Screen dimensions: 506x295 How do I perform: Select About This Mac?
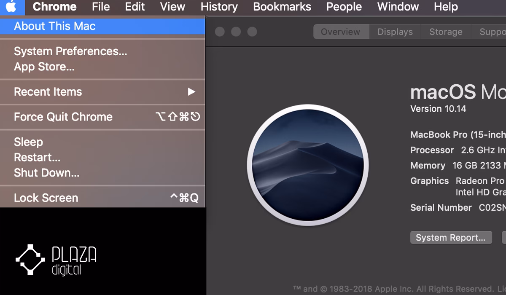[102, 26]
